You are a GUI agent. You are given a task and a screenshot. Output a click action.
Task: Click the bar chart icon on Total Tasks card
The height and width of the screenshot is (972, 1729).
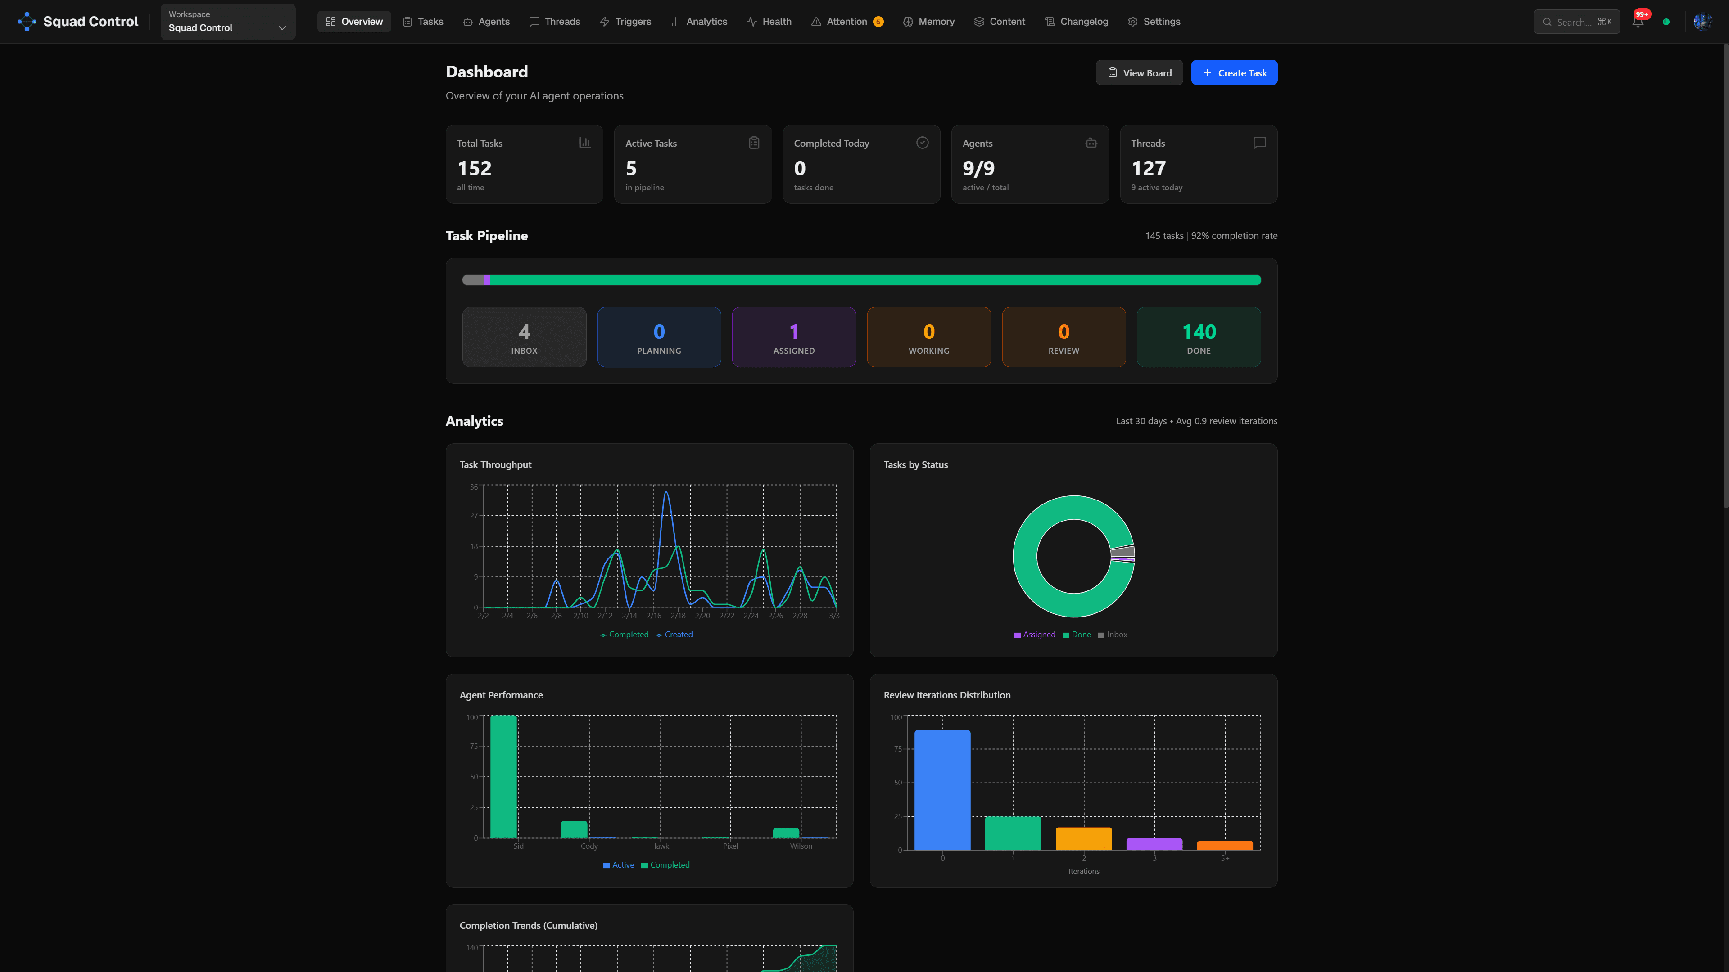(x=584, y=143)
